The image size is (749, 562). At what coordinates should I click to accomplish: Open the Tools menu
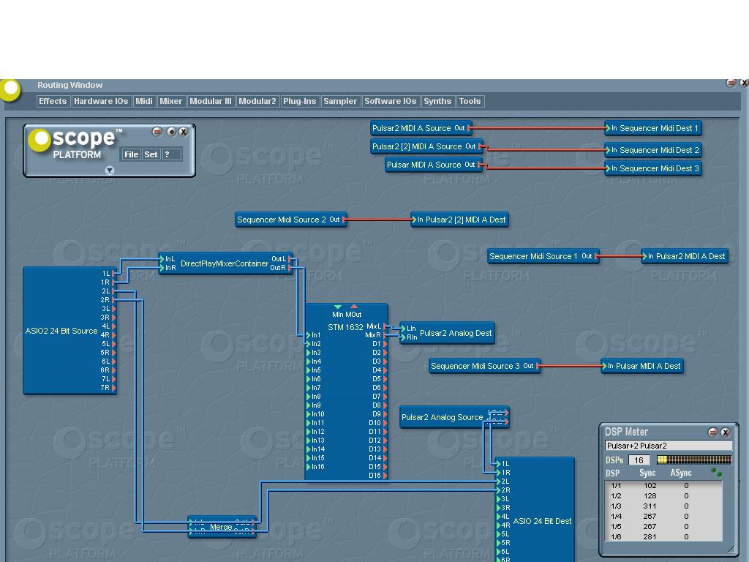[x=470, y=101]
